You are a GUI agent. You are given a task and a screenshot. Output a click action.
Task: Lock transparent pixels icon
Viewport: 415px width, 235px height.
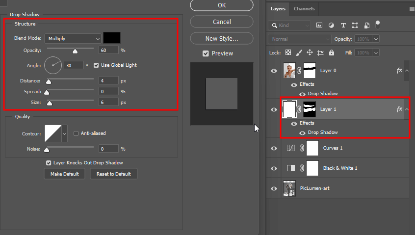(288, 52)
